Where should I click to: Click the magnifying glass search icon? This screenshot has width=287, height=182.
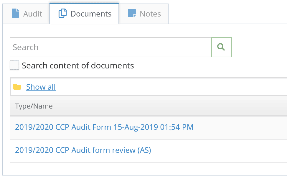click(x=221, y=47)
